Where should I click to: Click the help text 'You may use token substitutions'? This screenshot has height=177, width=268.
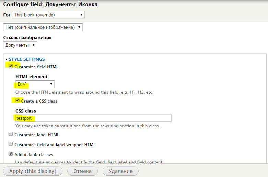tap(88, 126)
